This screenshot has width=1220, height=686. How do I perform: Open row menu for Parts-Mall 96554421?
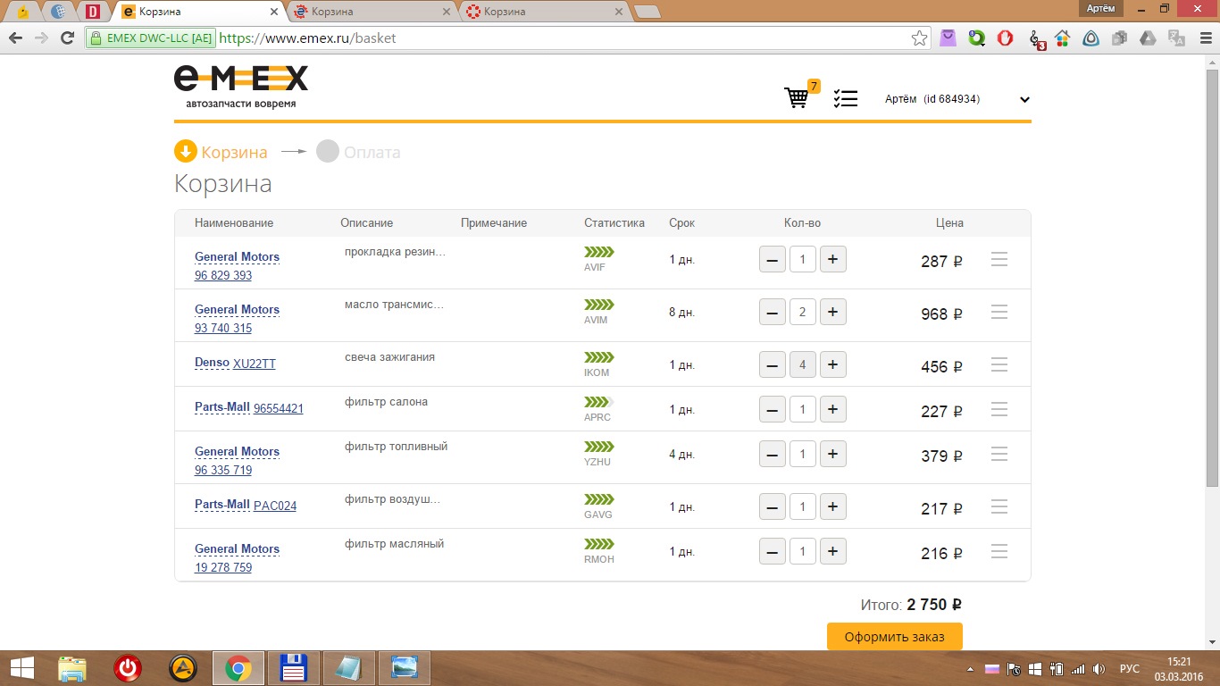coord(999,409)
